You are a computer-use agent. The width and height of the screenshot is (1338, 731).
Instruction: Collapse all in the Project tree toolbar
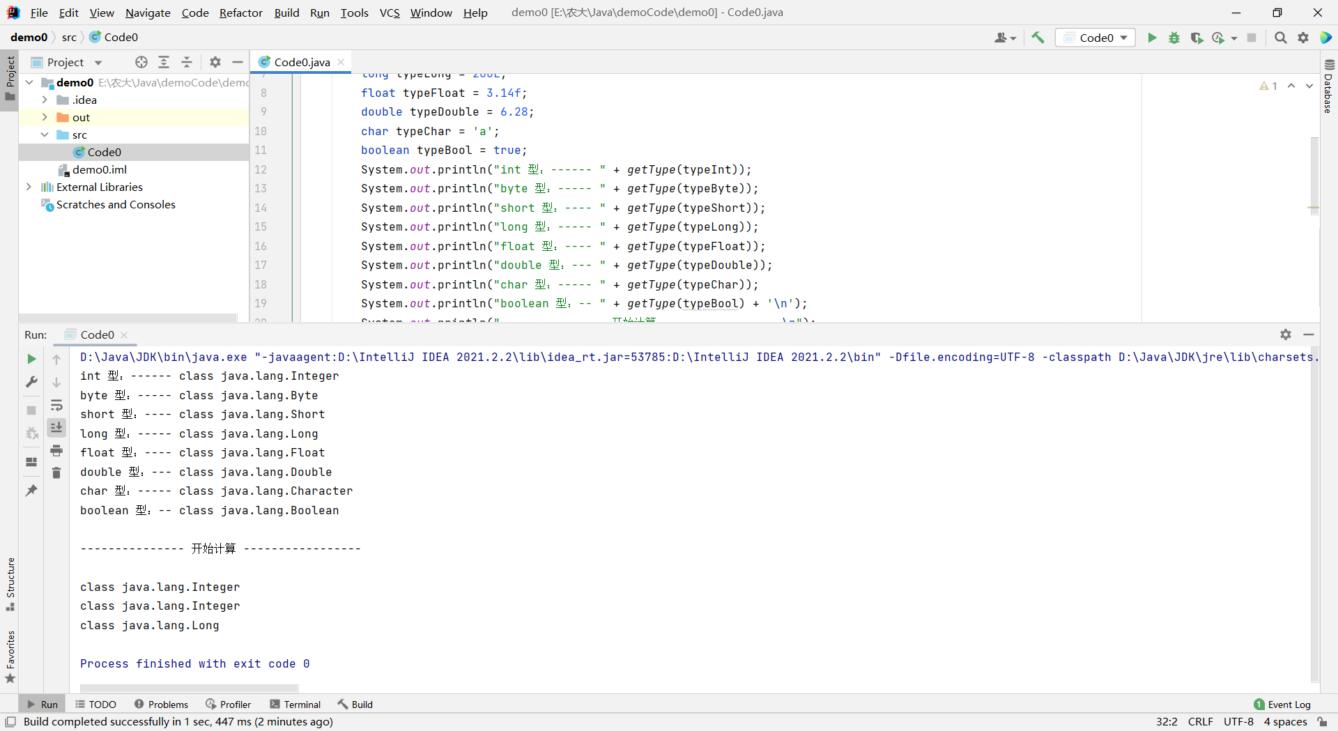(x=187, y=62)
